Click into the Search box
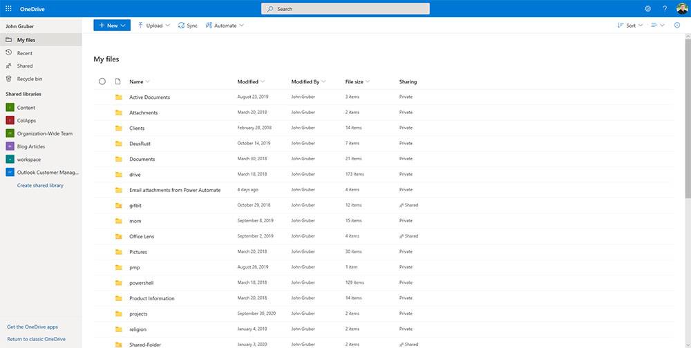Screen dimensions: 691x348 click(345, 9)
